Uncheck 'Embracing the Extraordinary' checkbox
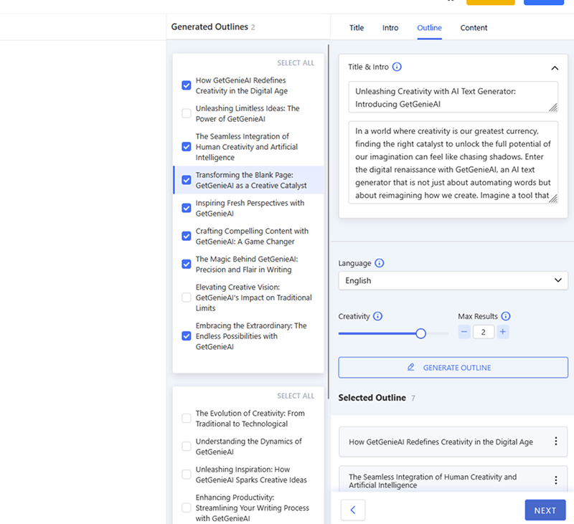 [x=187, y=336]
